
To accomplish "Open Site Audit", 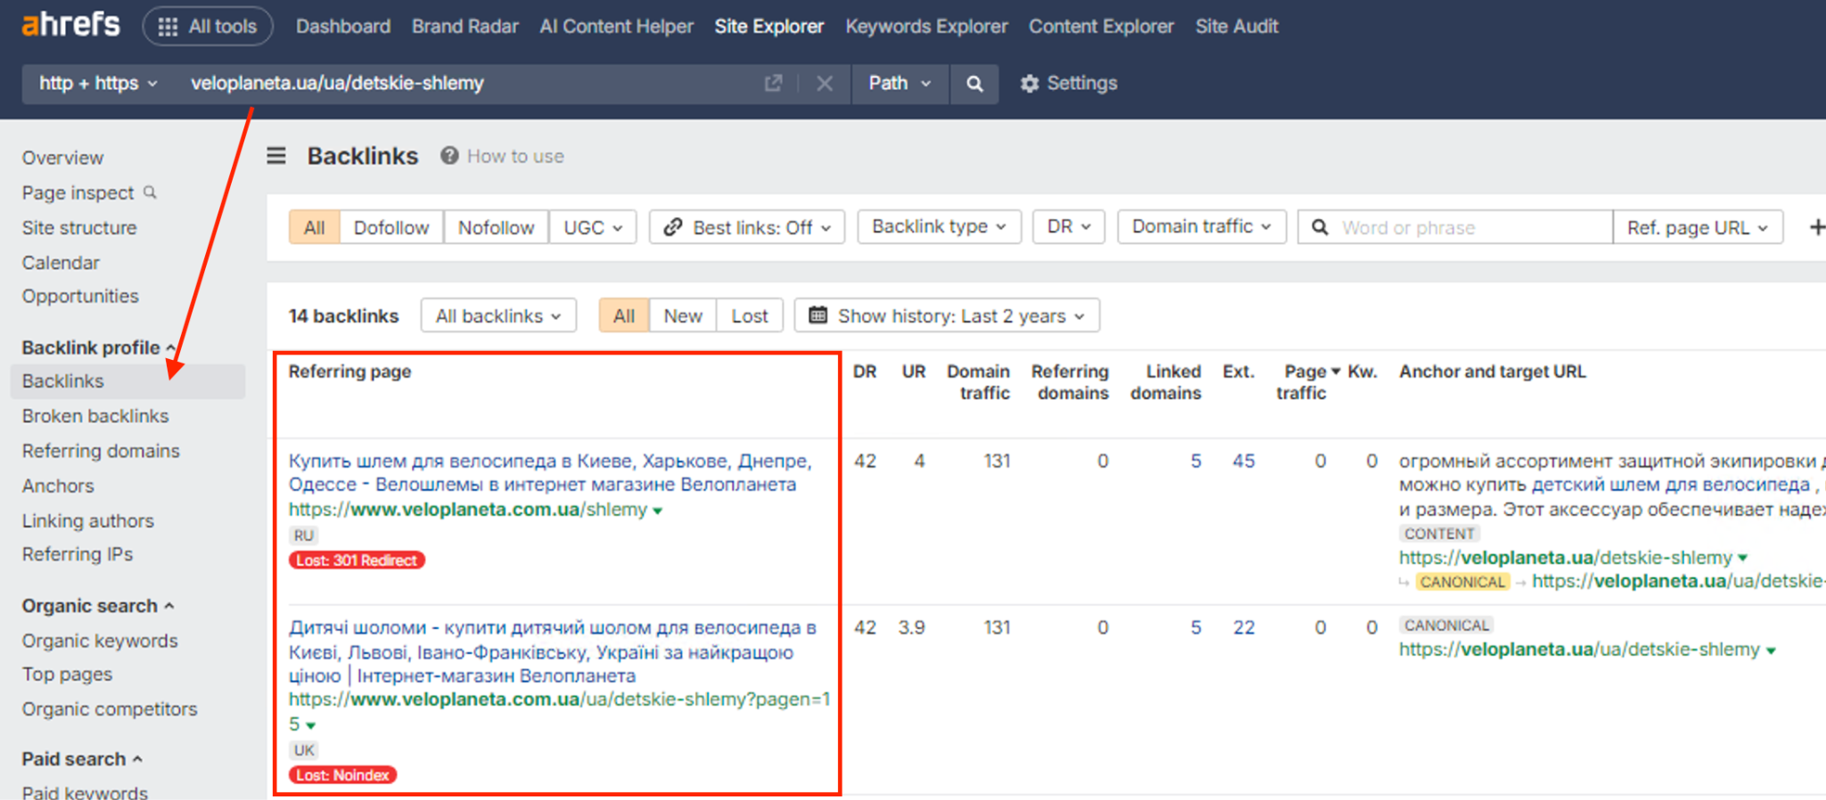I will 1237,27.
